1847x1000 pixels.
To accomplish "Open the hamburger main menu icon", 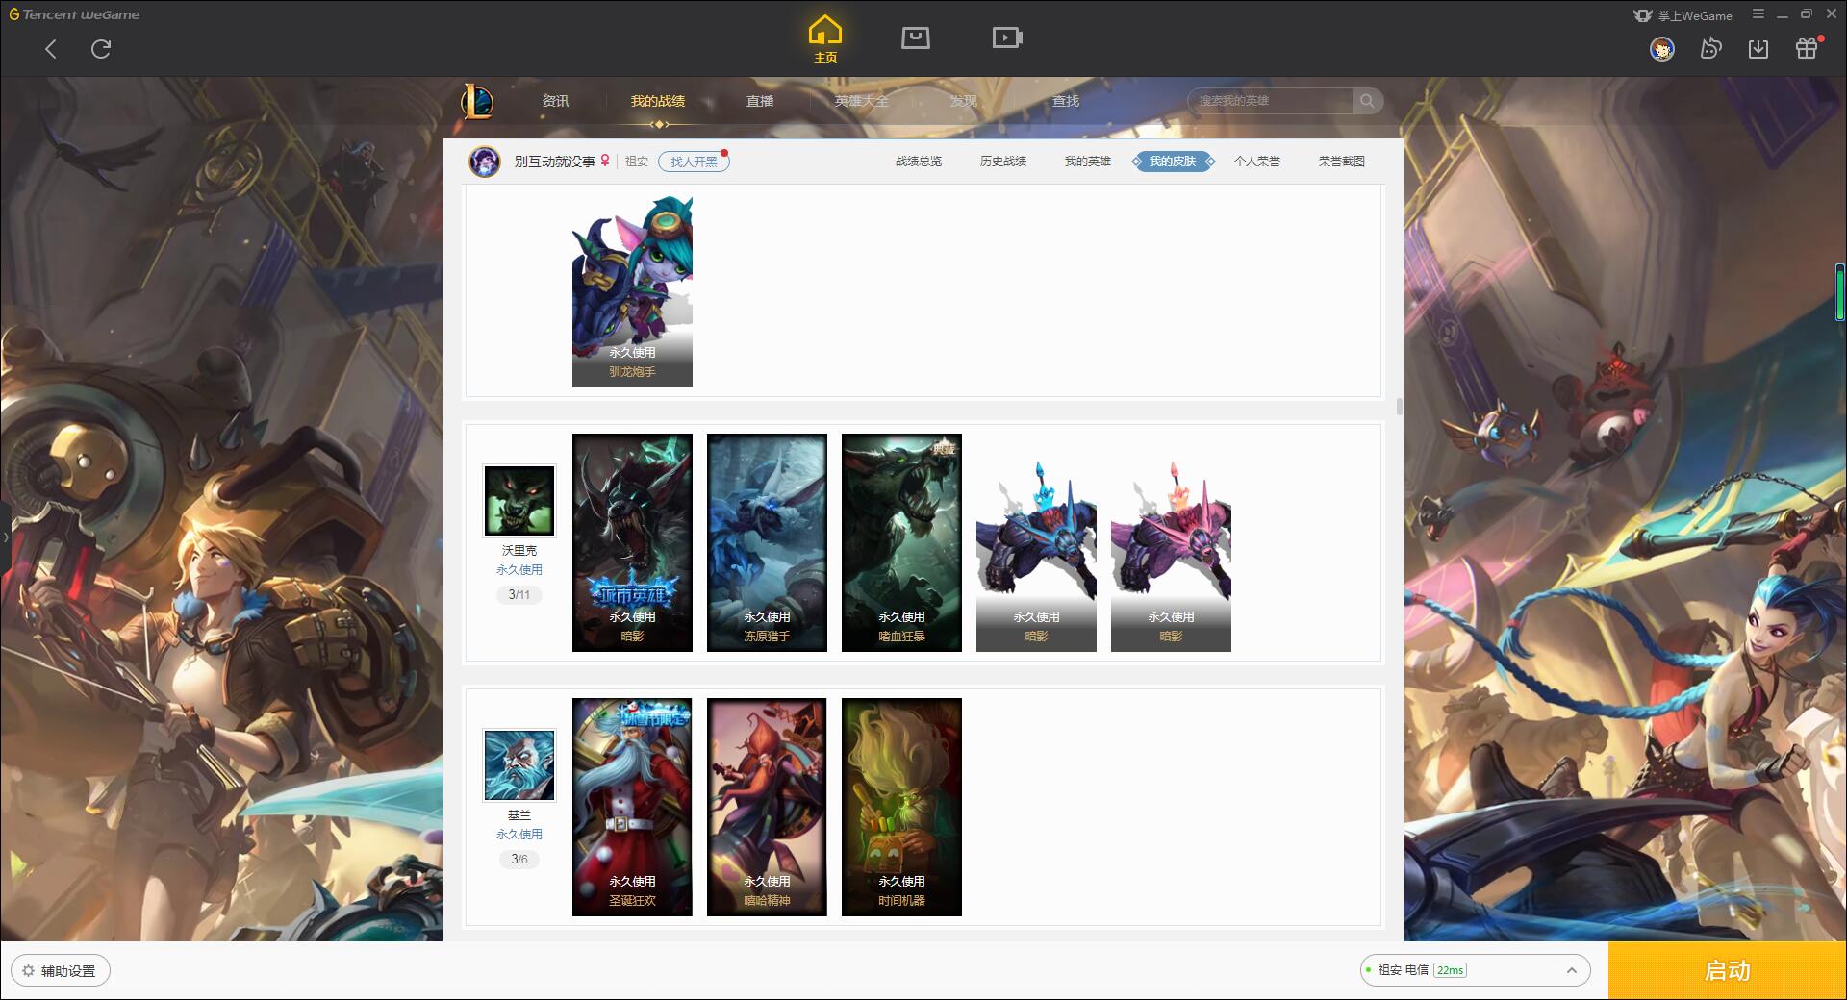I will pos(1758,14).
